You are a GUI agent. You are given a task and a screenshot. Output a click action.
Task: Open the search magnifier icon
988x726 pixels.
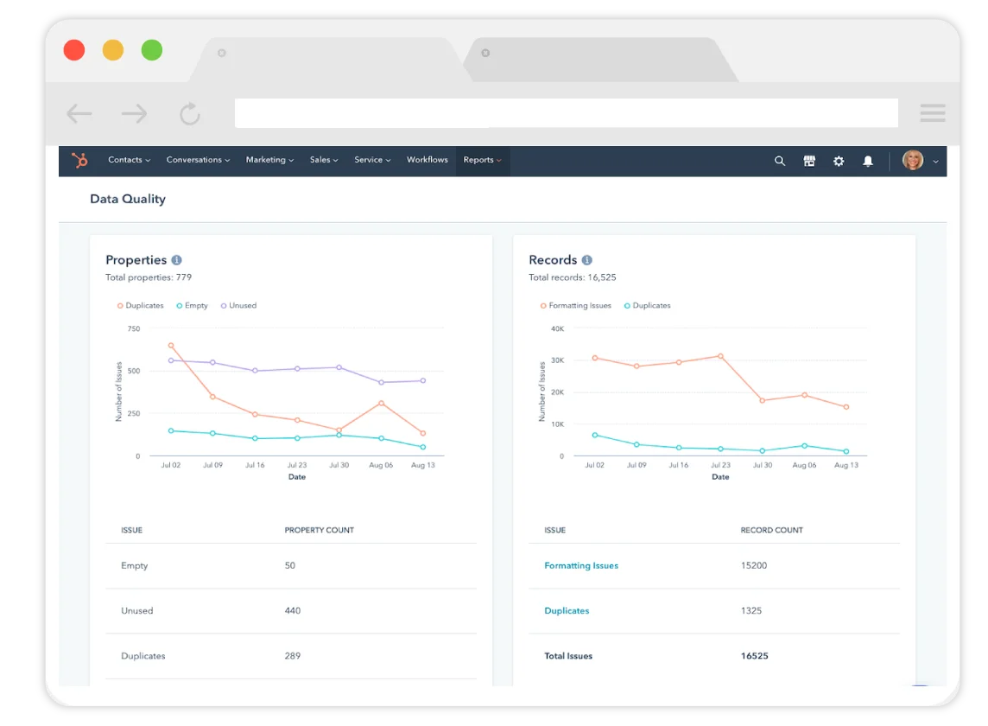780,161
